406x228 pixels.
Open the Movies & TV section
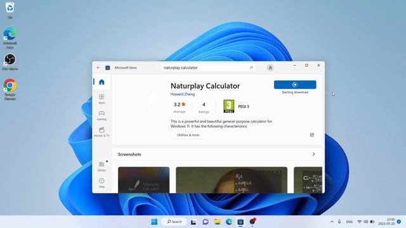coord(101,132)
